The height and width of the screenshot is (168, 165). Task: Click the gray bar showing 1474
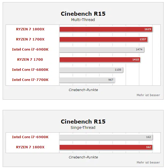coord(102,50)
